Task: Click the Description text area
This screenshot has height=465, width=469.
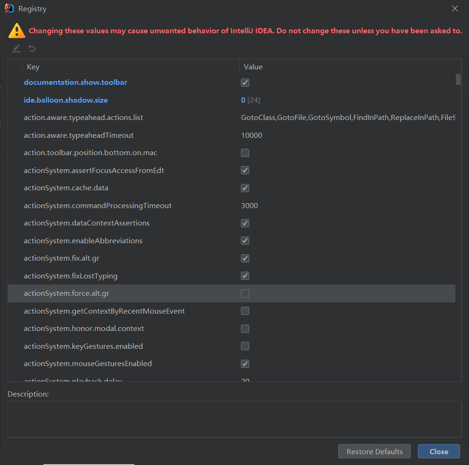Action: point(234,419)
